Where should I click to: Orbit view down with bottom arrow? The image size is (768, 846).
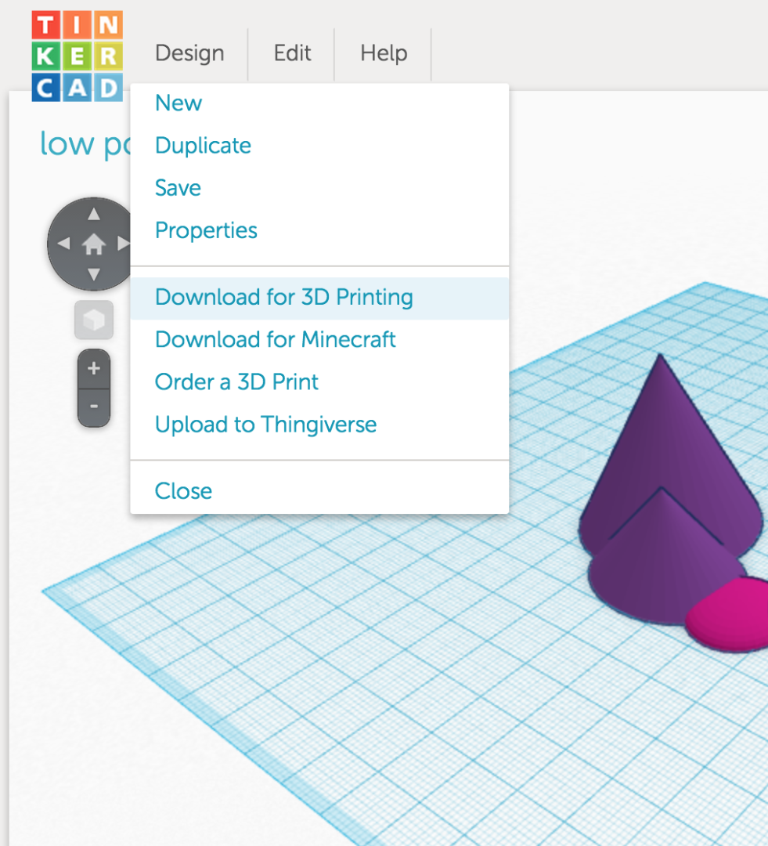[94, 275]
